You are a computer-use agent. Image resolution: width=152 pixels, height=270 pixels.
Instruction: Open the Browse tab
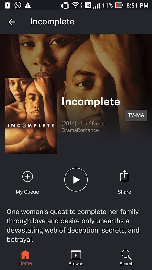76,258
